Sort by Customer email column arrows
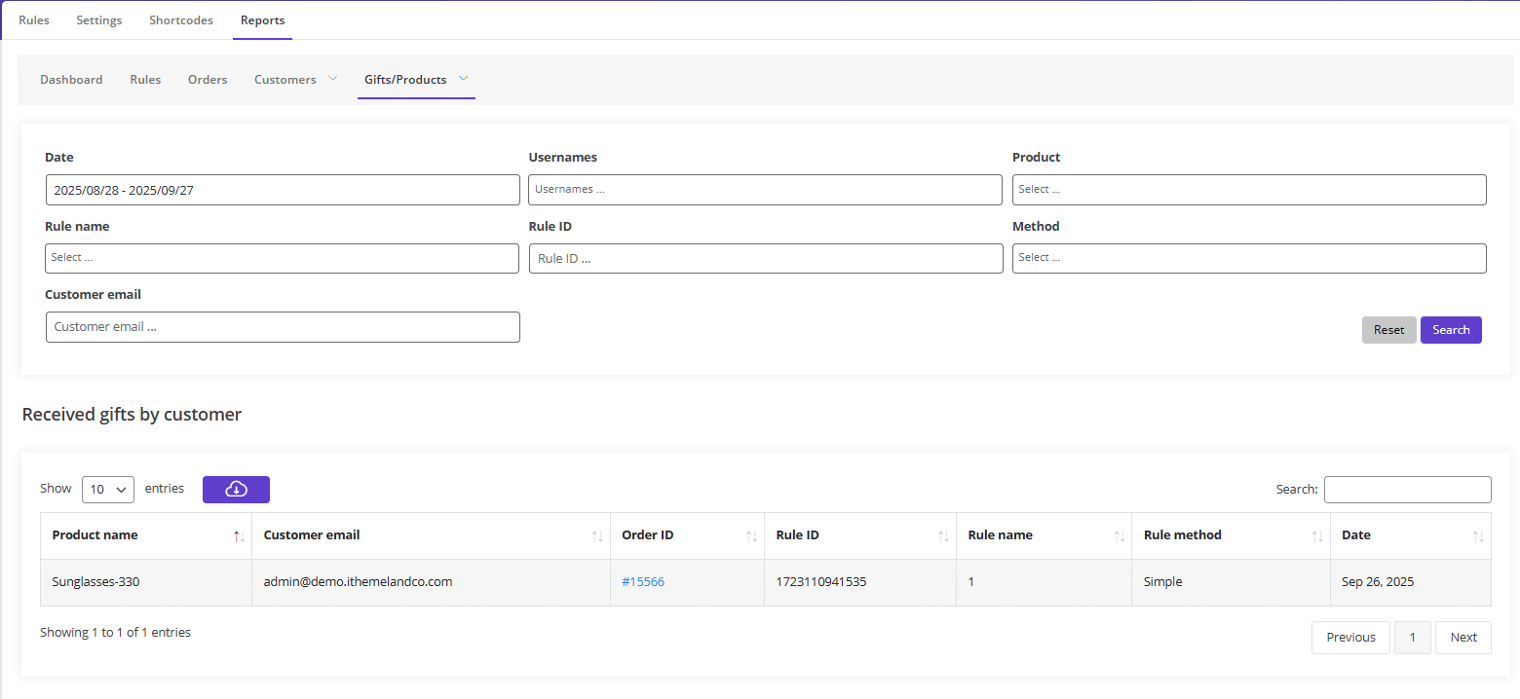Screen dimensions: 1520x699 pyautogui.click(x=596, y=536)
